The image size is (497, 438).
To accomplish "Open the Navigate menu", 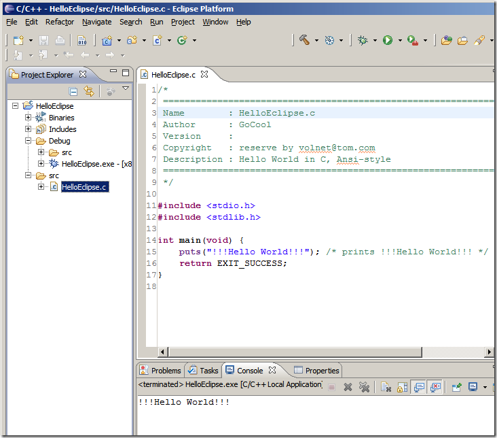I will (96, 22).
